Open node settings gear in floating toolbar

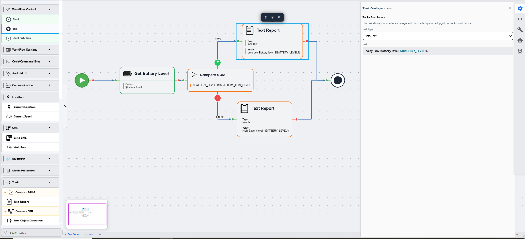point(279,17)
